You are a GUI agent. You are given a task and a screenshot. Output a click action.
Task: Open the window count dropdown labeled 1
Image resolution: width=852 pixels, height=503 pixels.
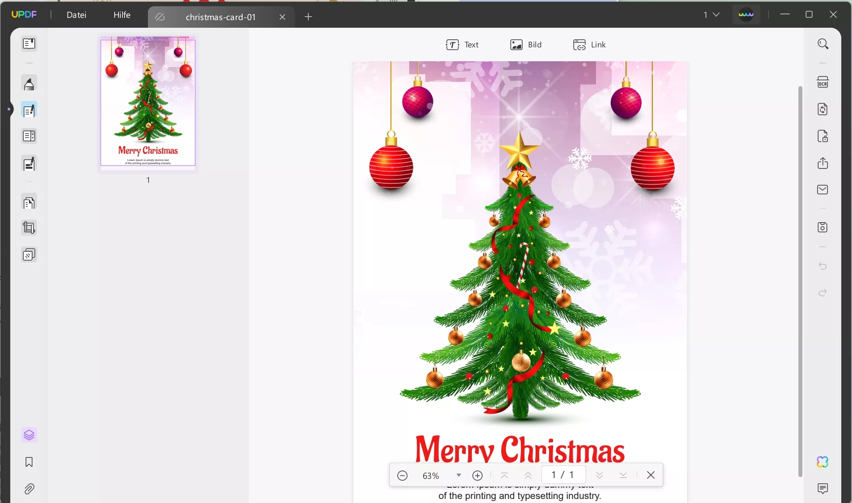tap(712, 15)
